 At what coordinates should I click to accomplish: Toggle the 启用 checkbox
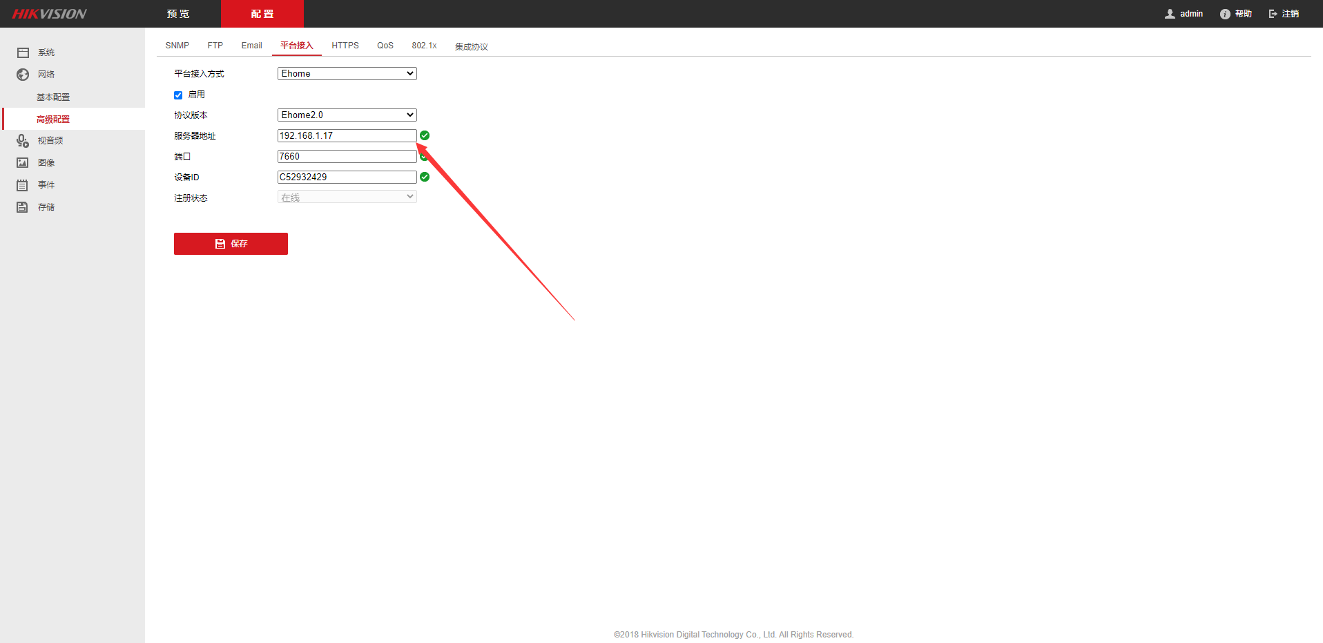click(178, 95)
